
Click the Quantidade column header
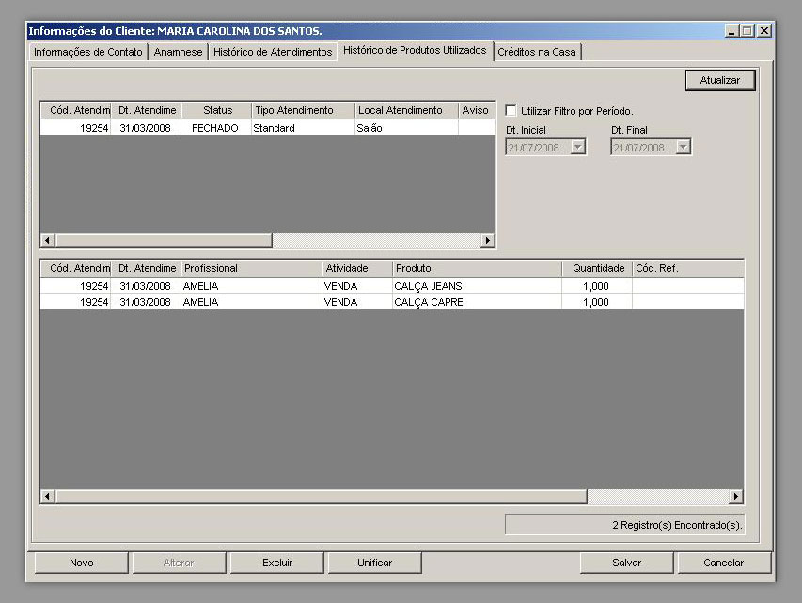click(597, 268)
